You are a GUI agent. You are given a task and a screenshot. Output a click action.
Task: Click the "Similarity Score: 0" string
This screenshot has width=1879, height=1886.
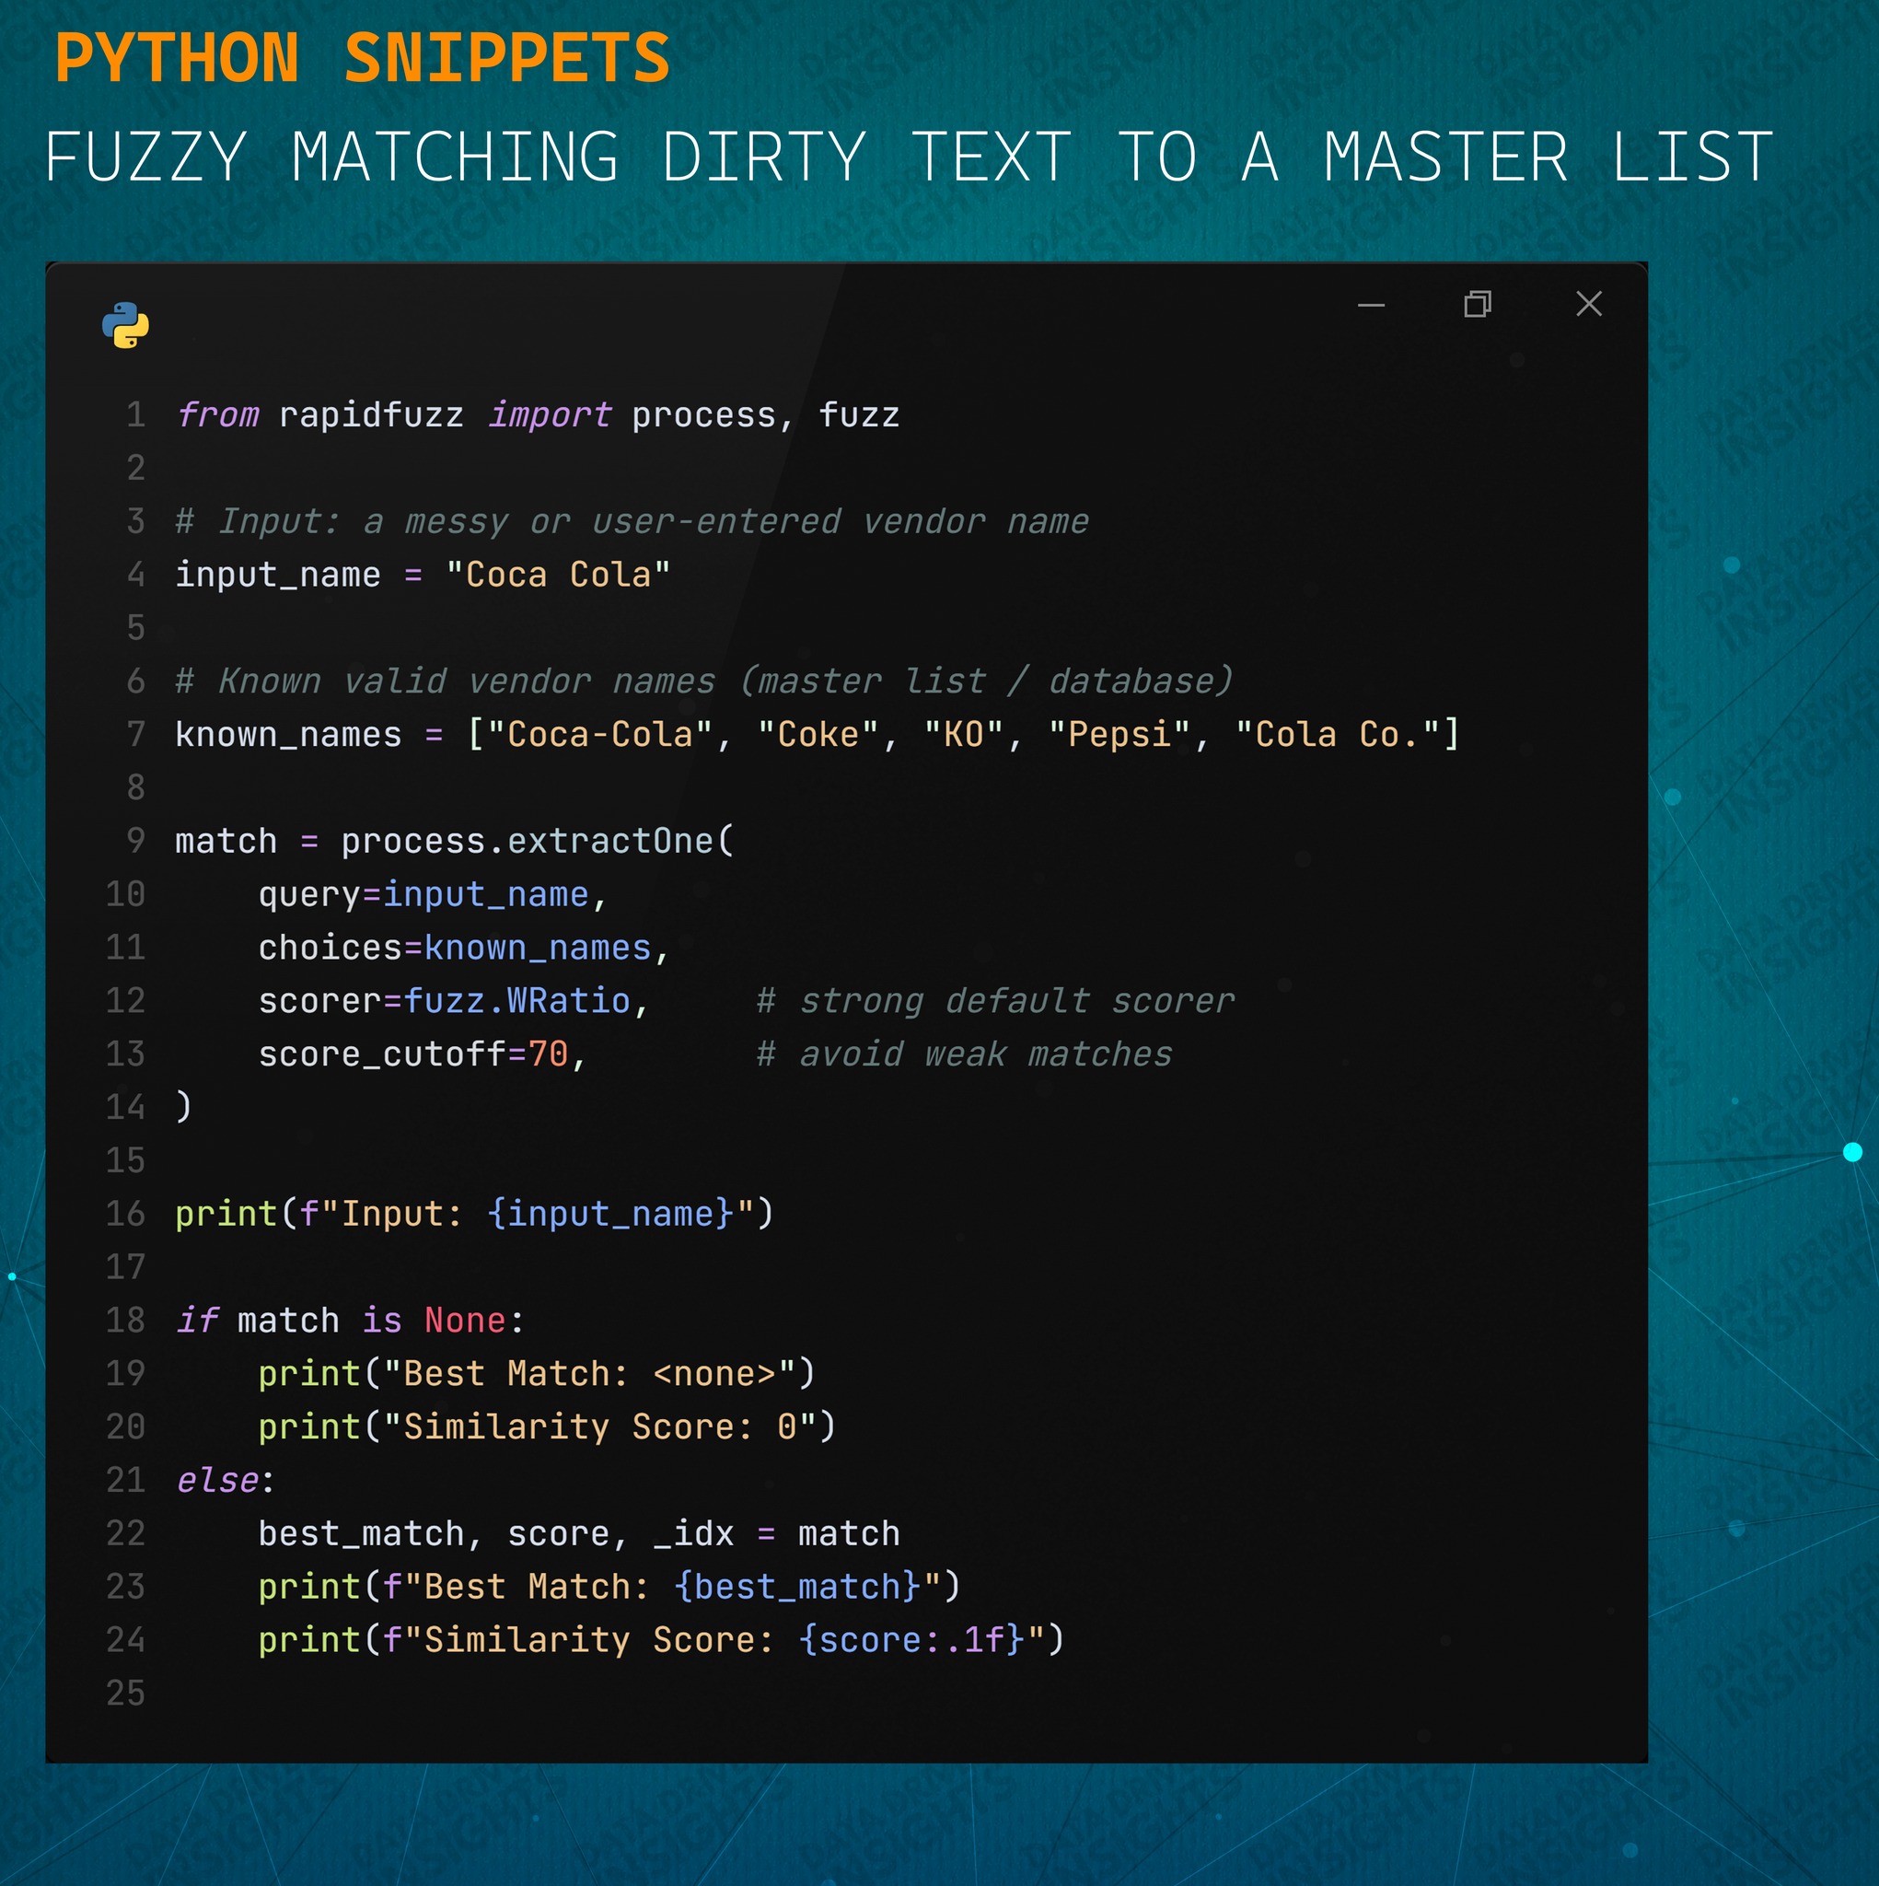[x=599, y=1427]
